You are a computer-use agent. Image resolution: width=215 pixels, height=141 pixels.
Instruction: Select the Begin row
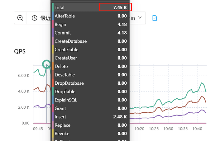click(91, 24)
